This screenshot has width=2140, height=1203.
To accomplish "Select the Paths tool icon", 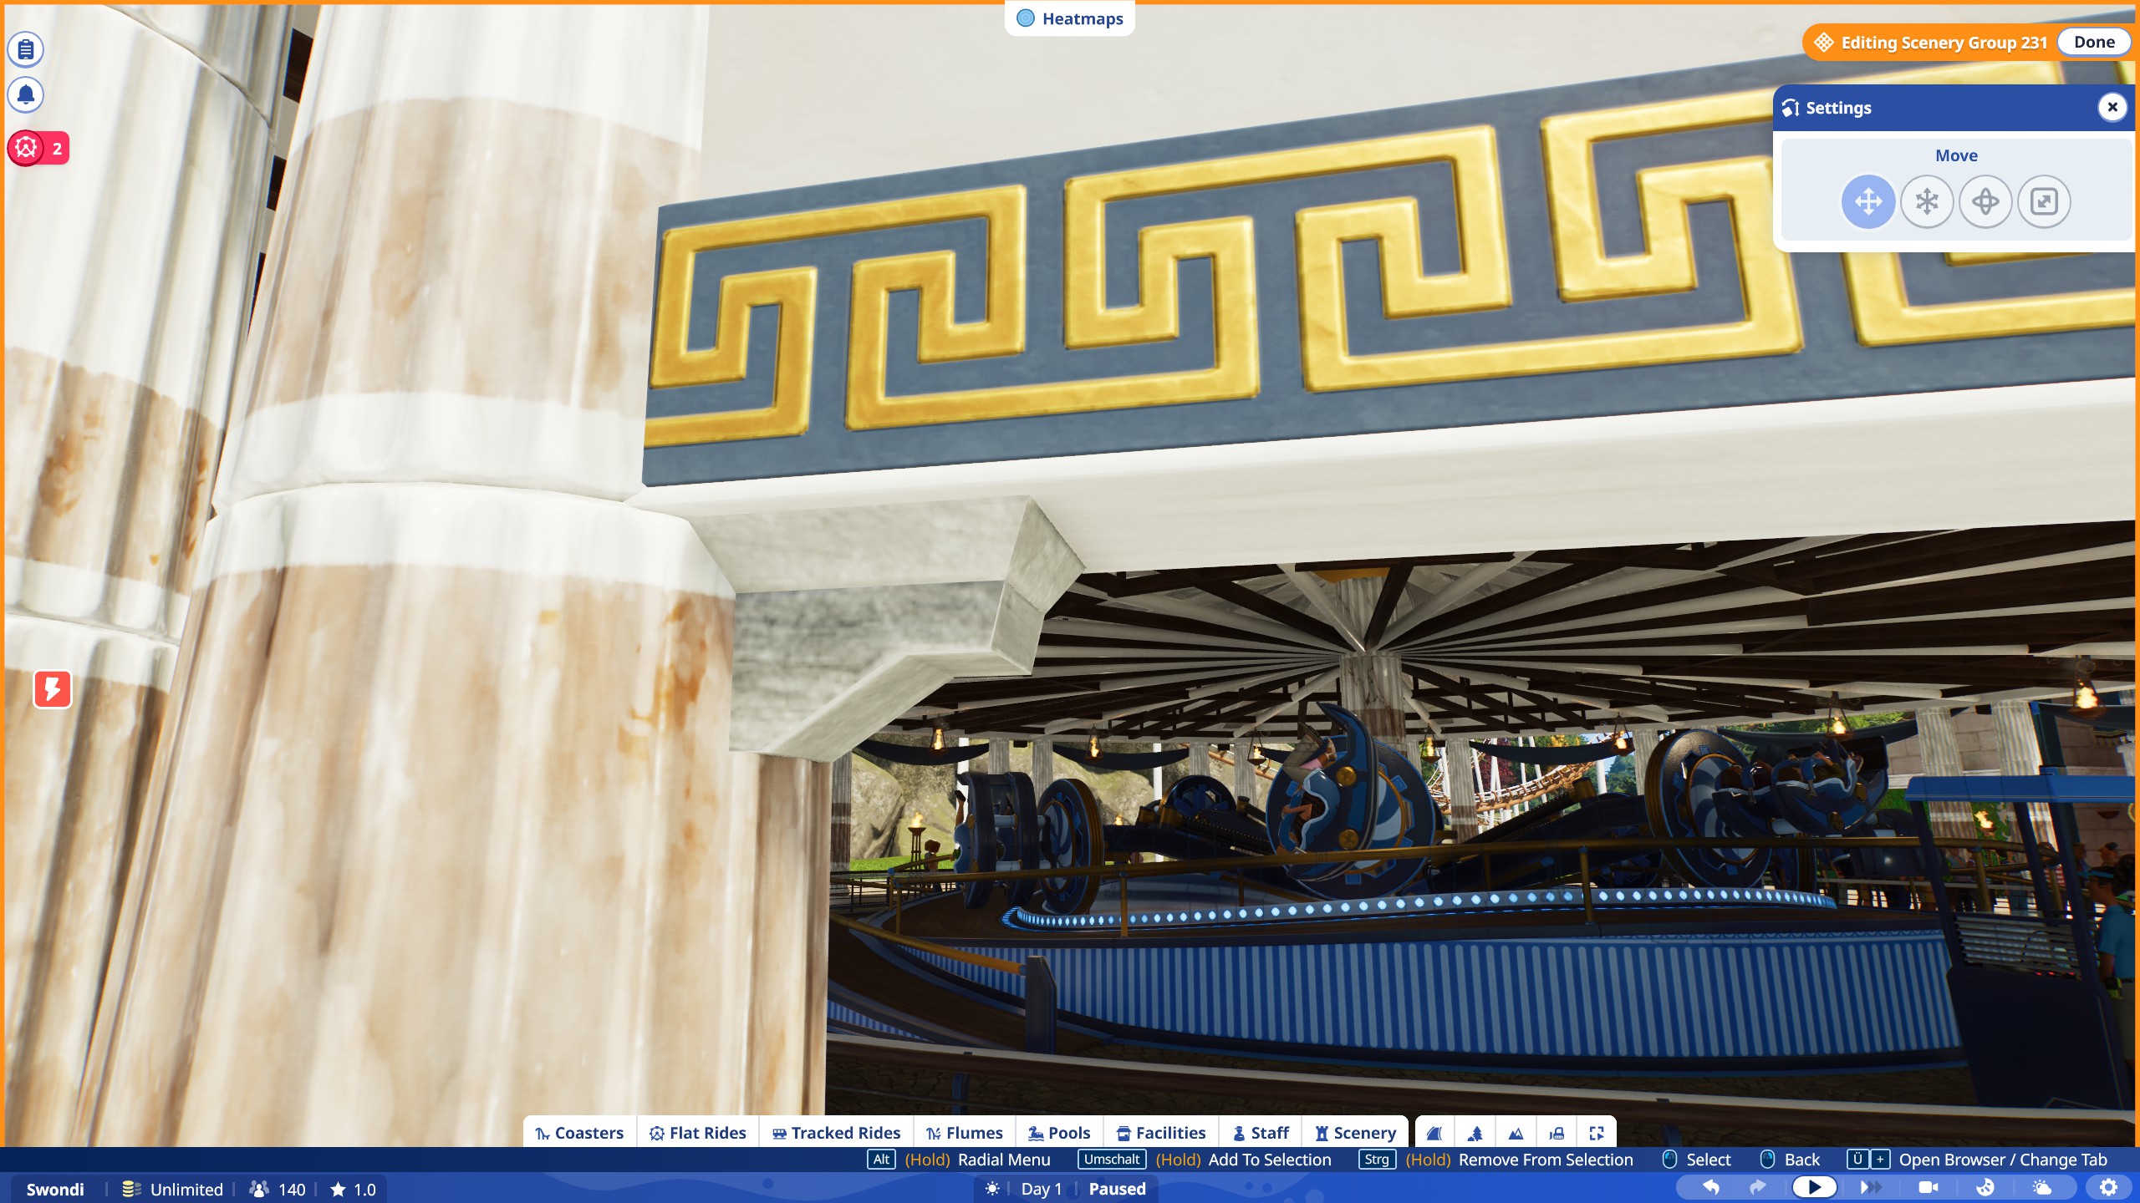I will point(1434,1134).
